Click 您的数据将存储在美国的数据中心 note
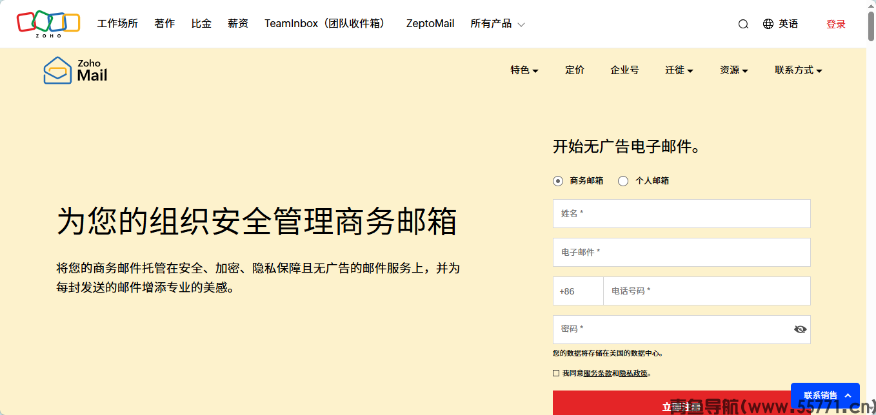 (x=608, y=353)
